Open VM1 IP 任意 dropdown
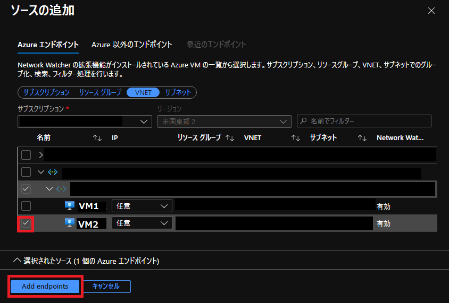The height and width of the screenshot is (303, 449). (142, 206)
